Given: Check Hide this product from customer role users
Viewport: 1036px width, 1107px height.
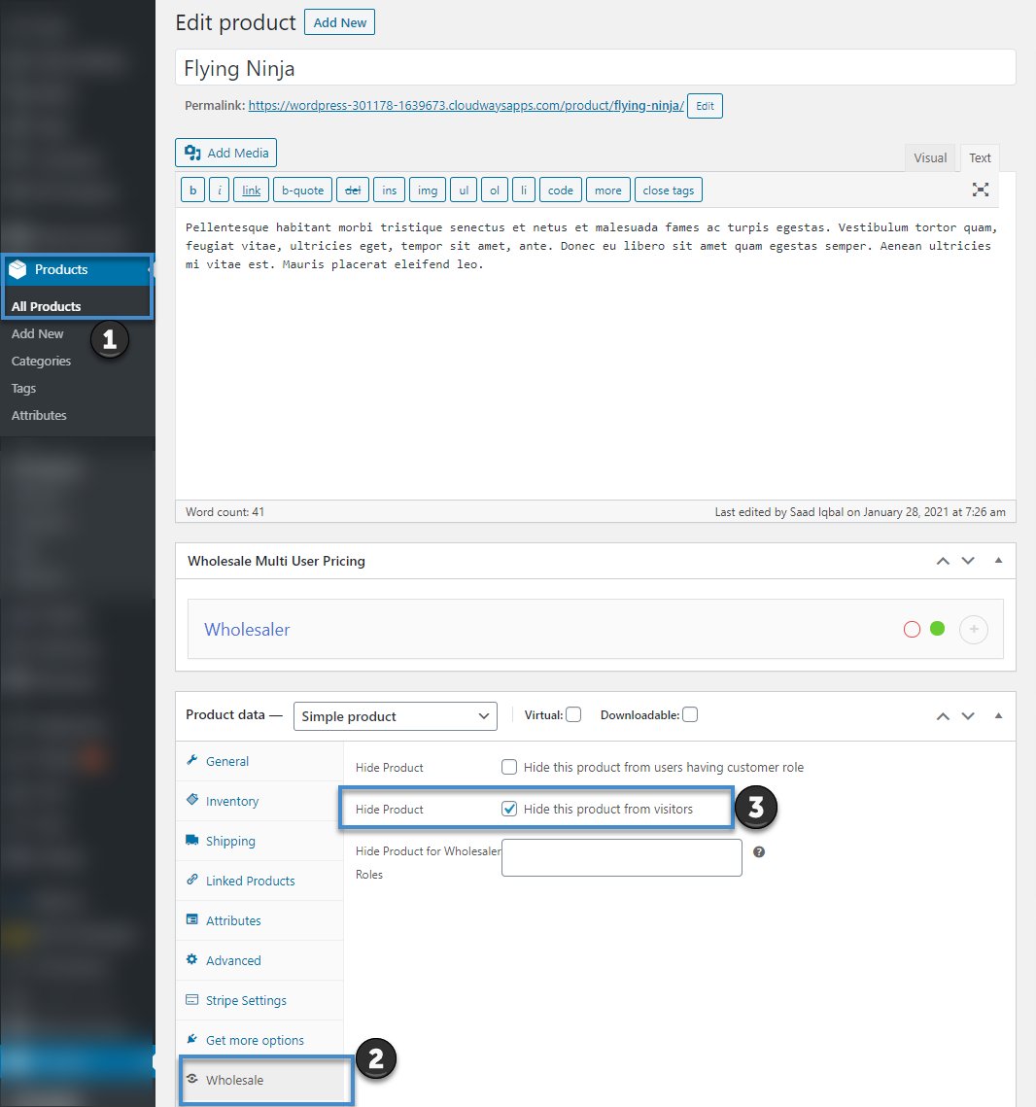Looking at the screenshot, I should [x=509, y=767].
